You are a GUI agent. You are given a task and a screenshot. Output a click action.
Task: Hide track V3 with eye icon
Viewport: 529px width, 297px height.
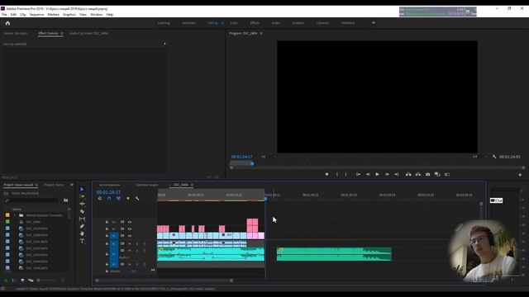130,222
